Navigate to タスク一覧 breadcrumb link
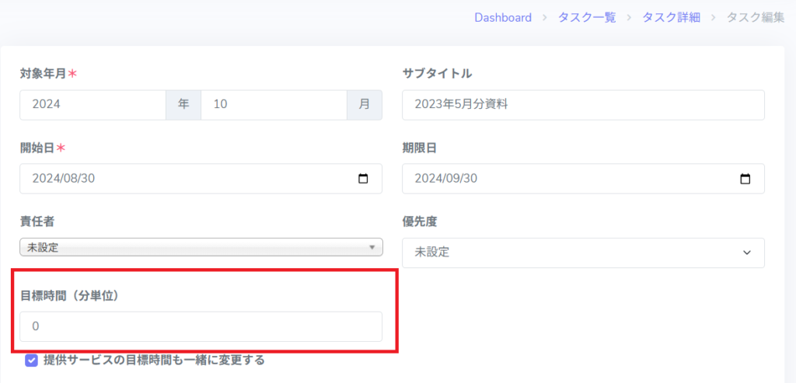Image resolution: width=796 pixels, height=383 pixels. (x=587, y=17)
